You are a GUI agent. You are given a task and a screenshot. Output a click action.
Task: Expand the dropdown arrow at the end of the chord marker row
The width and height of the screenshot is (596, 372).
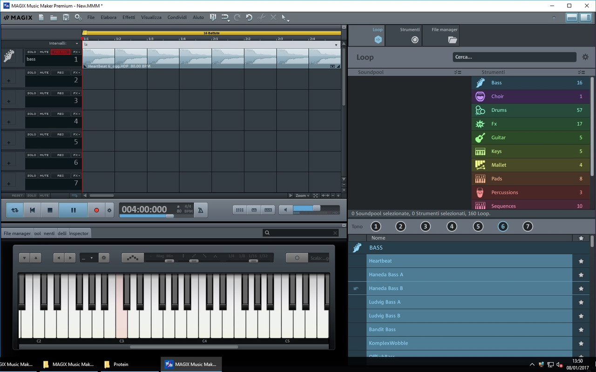336,45
